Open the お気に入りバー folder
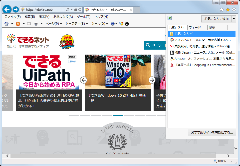The width and height of the screenshot is (240, 166). [x=202, y=34]
